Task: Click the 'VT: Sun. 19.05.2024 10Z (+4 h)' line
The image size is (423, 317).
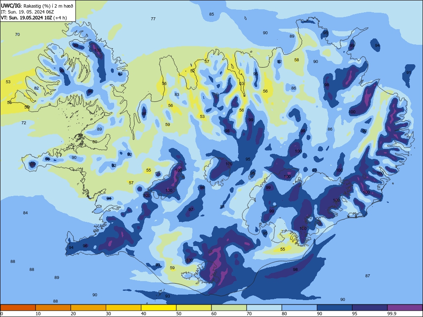Action: click(34, 18)
